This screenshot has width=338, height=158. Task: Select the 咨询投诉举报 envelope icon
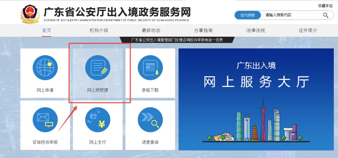(x=45, y=120)
